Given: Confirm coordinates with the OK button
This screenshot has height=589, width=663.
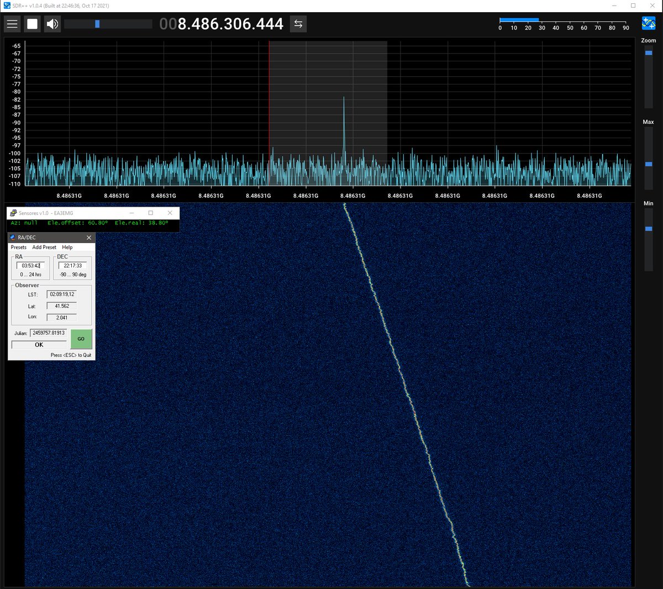Looking at the screenshot, I should click(x=38, y=344).
